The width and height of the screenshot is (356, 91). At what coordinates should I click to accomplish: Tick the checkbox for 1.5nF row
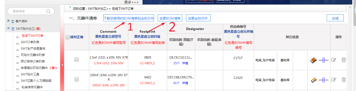tap(76, 60)
